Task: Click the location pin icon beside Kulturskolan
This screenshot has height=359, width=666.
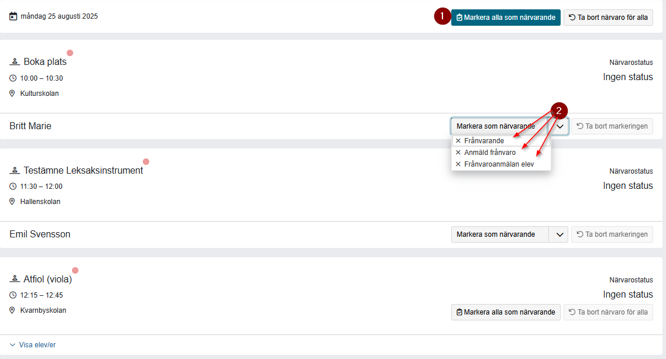Action: [x=13, y=94]
